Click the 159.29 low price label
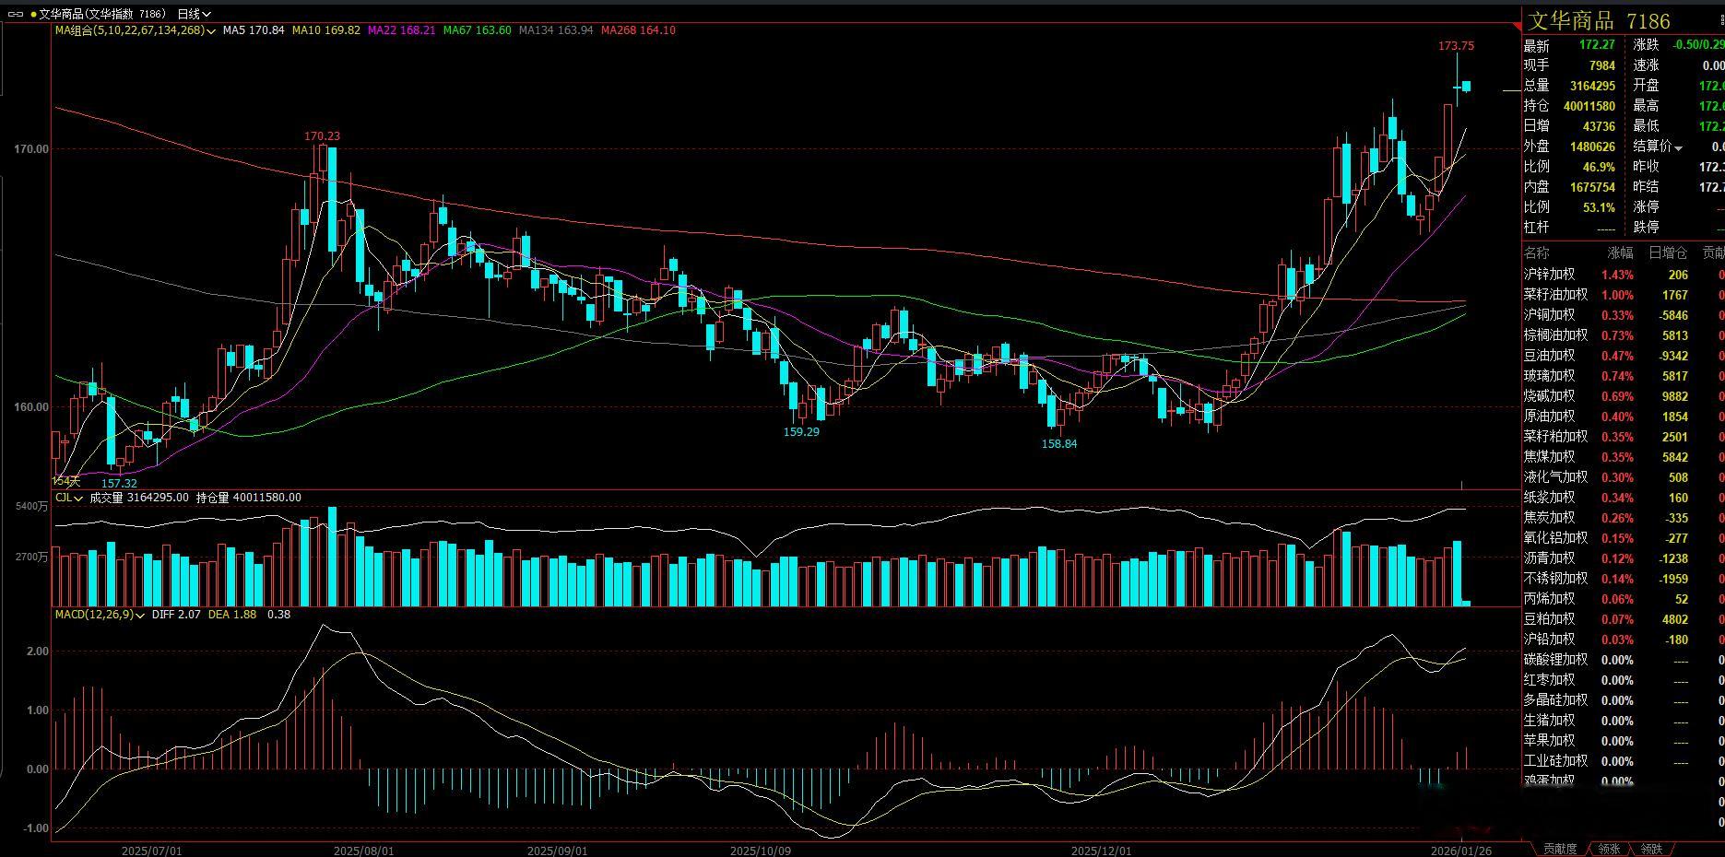Screen dimensions: 1725x857 tap(801, 431)
